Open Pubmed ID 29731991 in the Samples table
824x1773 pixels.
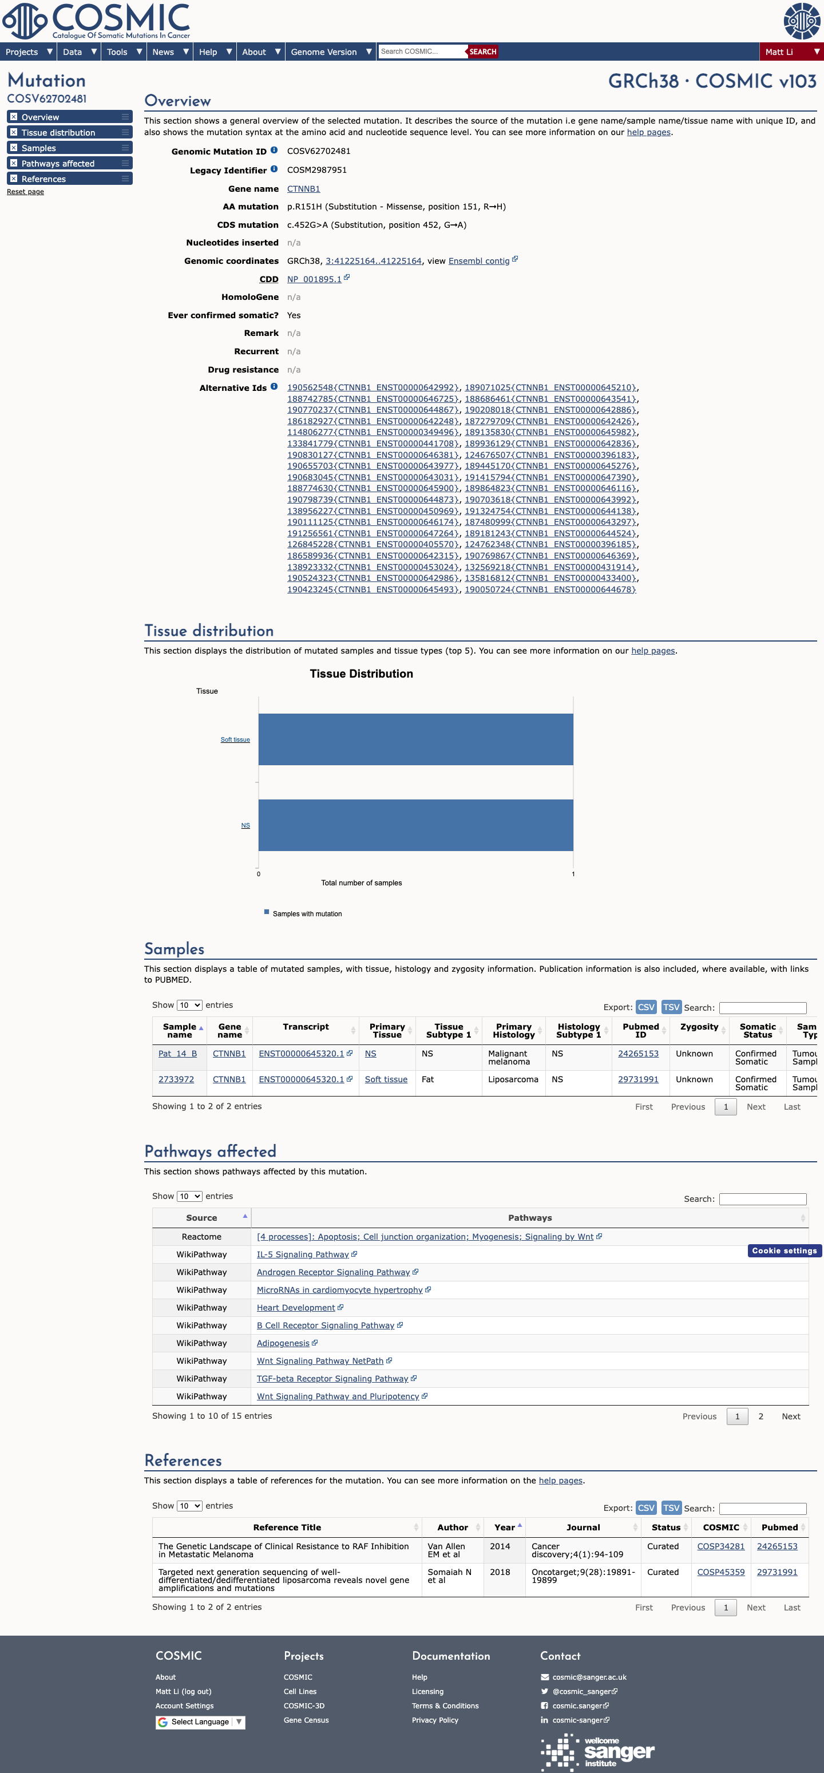(638, 1079)
